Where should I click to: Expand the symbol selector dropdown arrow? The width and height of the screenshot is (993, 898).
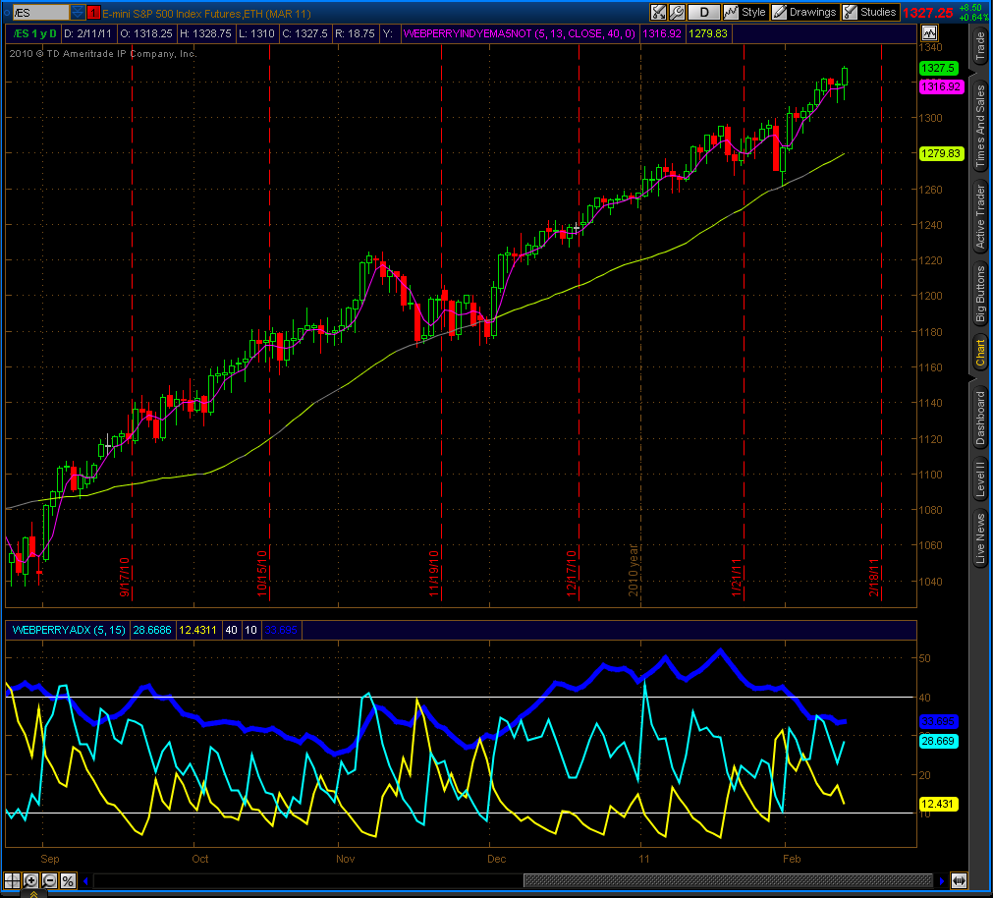(78, 13)
